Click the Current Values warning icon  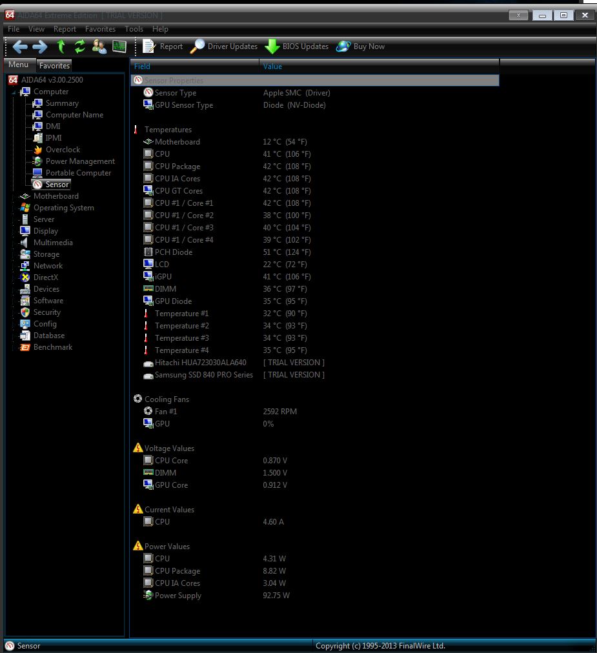138,509
